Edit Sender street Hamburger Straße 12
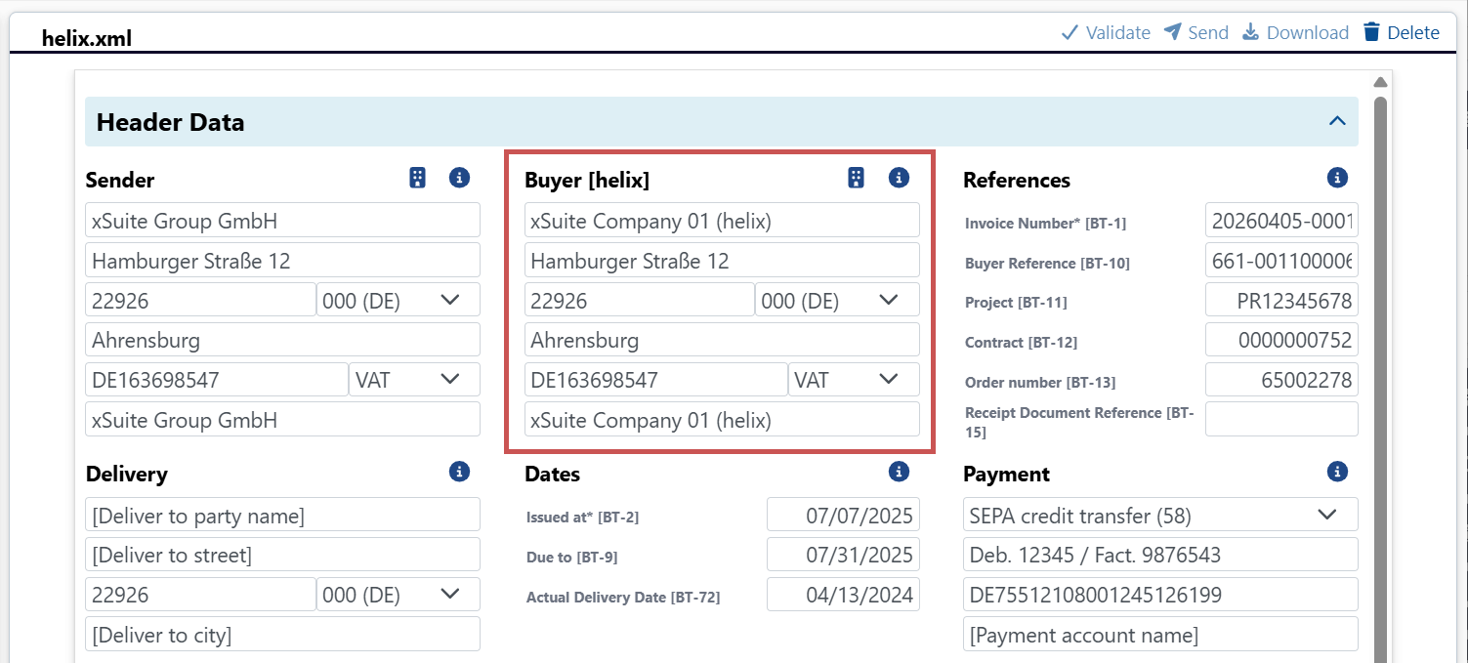Screen dimensions: 1468x663 (282, 260)
